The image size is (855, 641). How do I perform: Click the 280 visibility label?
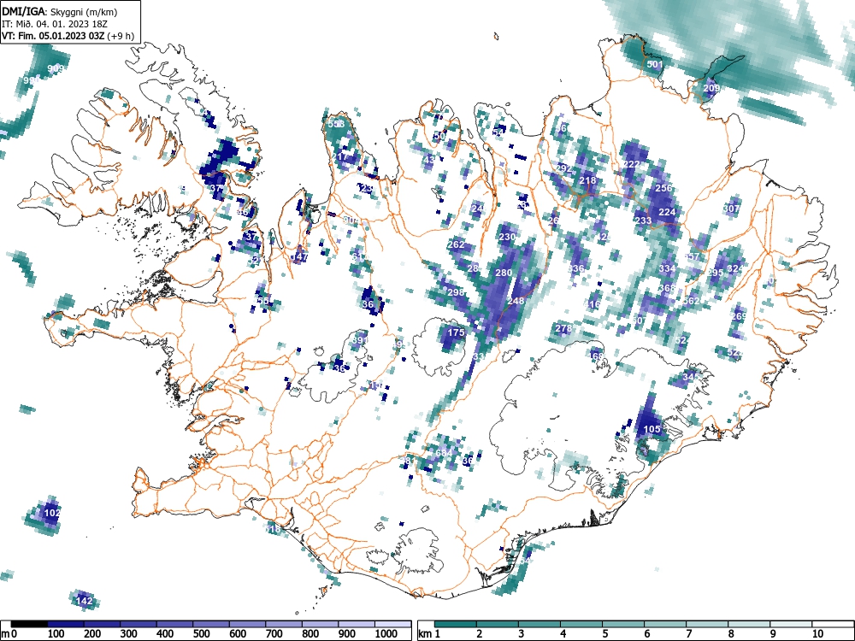click(x=504, y=273)
